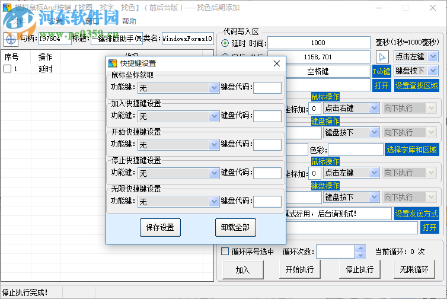Open 加入快捷键设置 功能键 dropdown
447x299 pixels.
pyautogui.click(x=178, y=116)
